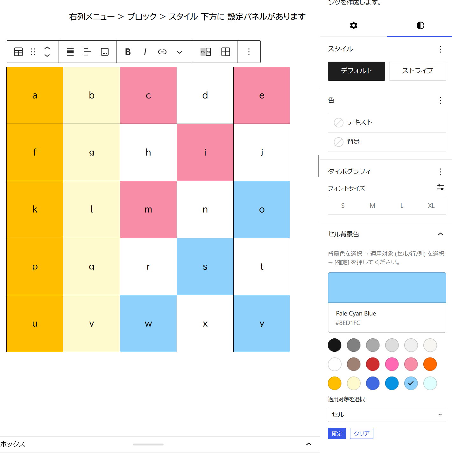Pick the dark gray color swatch
Screen dimensions: 452x455
tap(354, 345)
